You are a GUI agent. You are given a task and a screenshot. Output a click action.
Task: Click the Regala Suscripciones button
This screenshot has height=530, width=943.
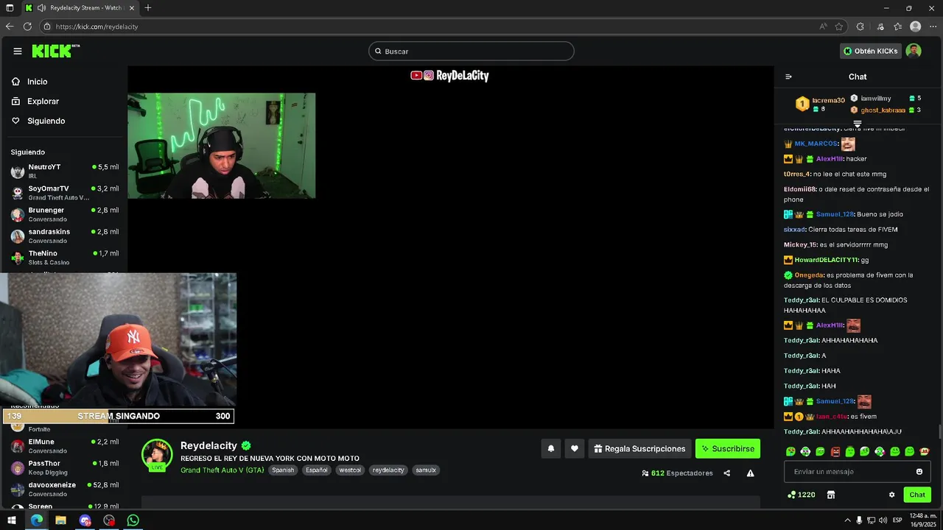(639, 448)
